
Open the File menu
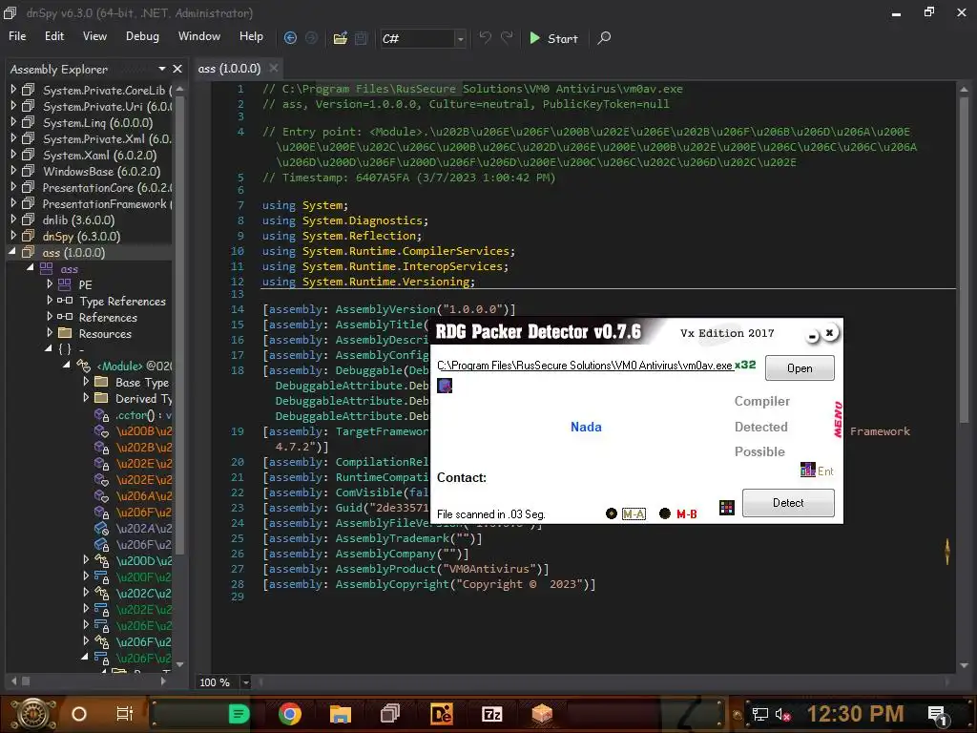17,36
